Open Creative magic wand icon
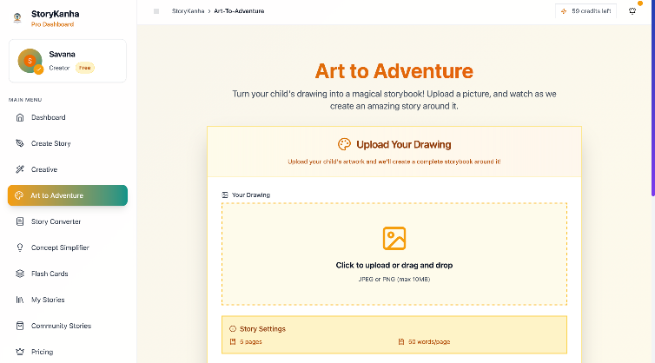Screen dimensions: 655x363 click(20, 169)
